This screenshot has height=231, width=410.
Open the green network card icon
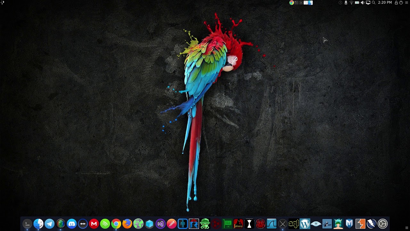point(227,224)
